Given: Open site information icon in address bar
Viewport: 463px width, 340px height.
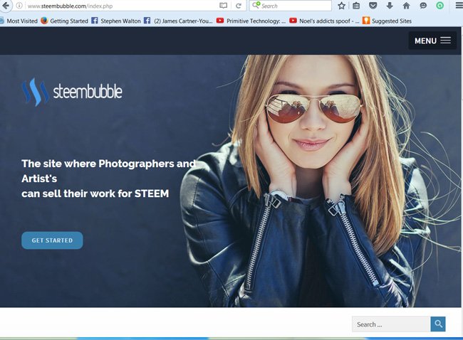Looking at the screenshot, I should [x=19, y=6].
